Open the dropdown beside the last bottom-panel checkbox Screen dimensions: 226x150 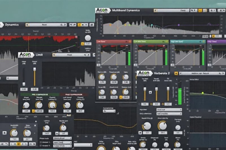pos(62,146)
